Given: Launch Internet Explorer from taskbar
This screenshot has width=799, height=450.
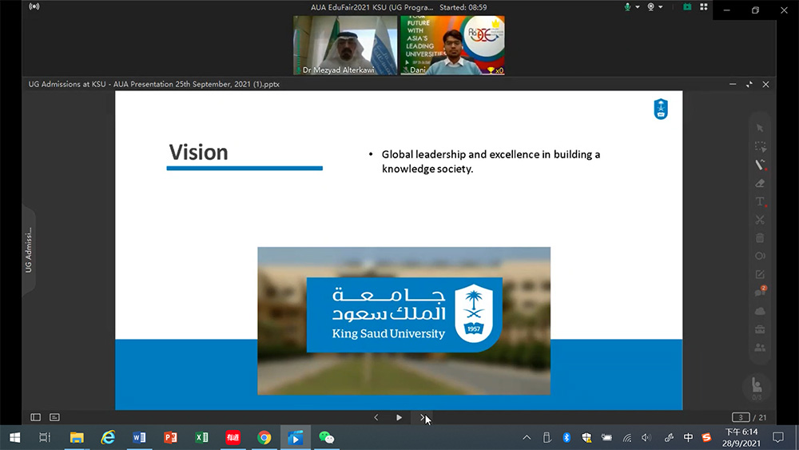Looking at the screenshot, I should (x=108, y=437).
